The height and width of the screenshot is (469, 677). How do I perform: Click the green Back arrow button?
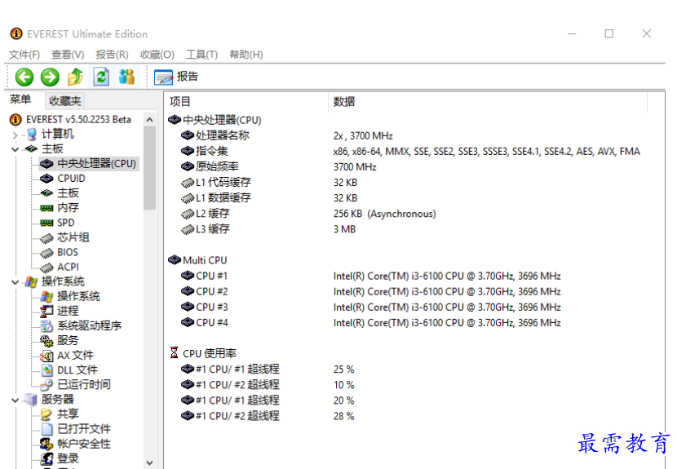click(24, 77)
